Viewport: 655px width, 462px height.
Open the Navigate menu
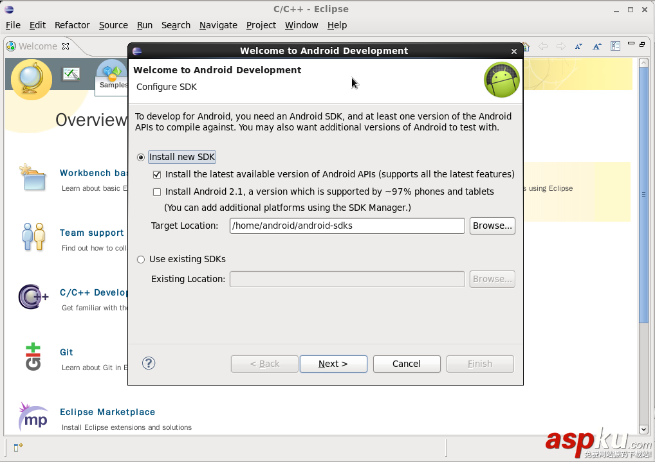click(218, 25)
